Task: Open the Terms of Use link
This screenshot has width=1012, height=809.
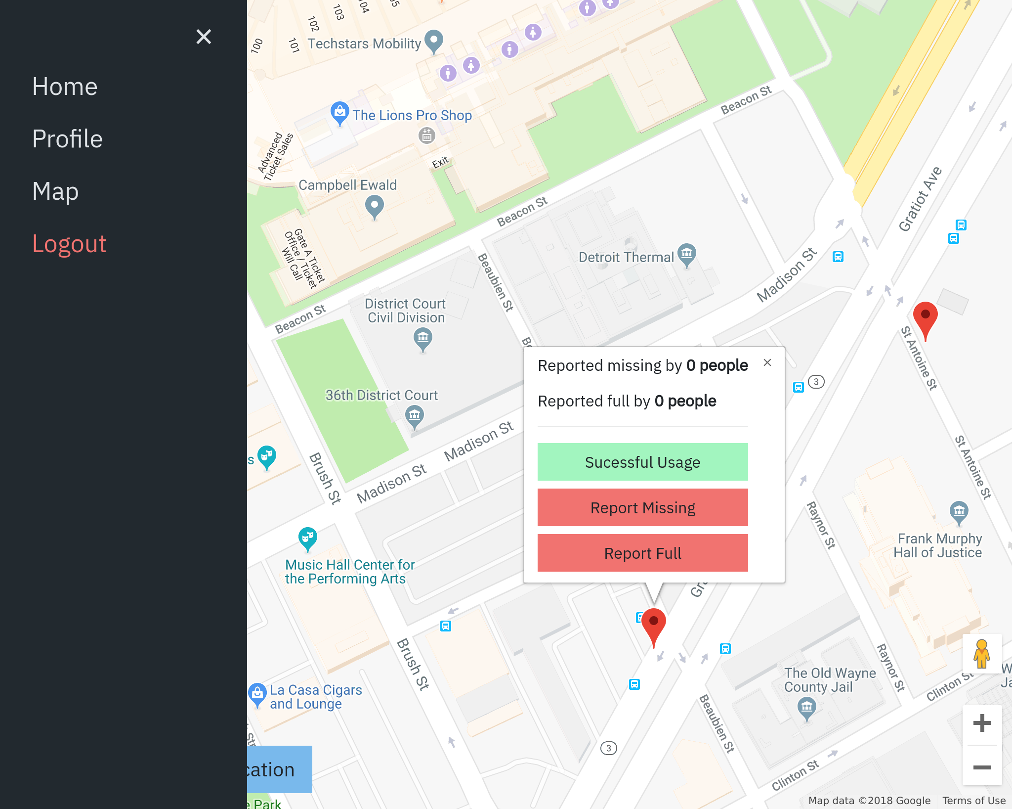Action: point(973,801)
